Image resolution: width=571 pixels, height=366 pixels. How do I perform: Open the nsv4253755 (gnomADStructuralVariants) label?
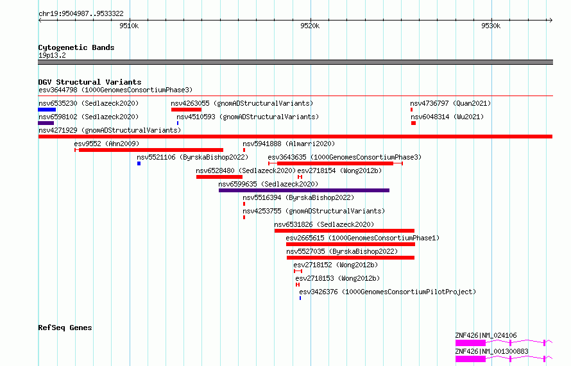coord(314,211)
